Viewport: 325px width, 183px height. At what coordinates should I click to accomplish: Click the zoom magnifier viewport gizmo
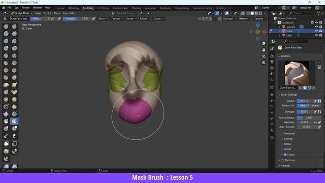point(264,44)
